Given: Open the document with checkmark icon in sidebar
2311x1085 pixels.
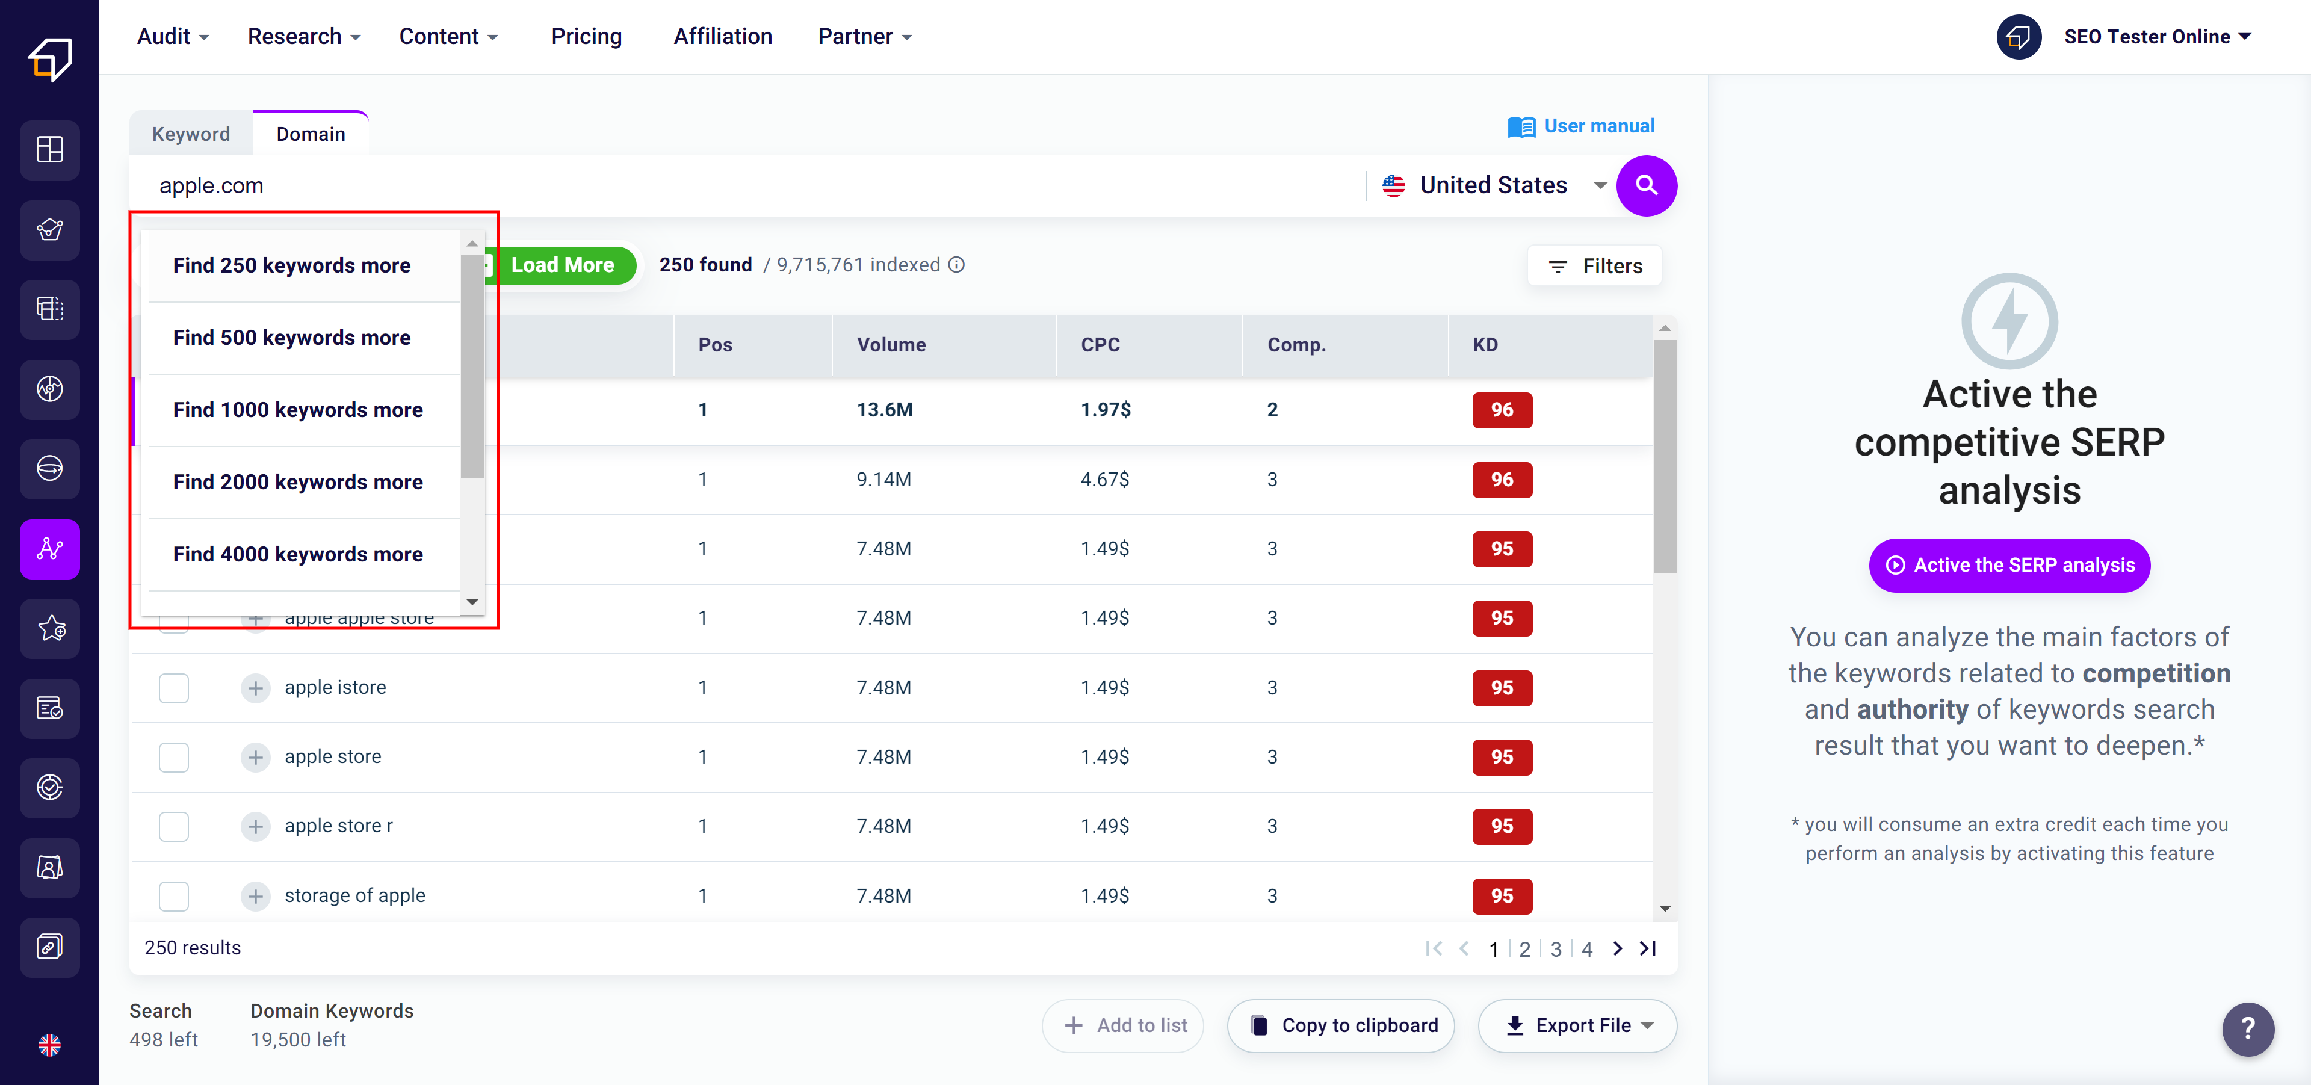Looking at the screenshot, I should click(49, 708).
